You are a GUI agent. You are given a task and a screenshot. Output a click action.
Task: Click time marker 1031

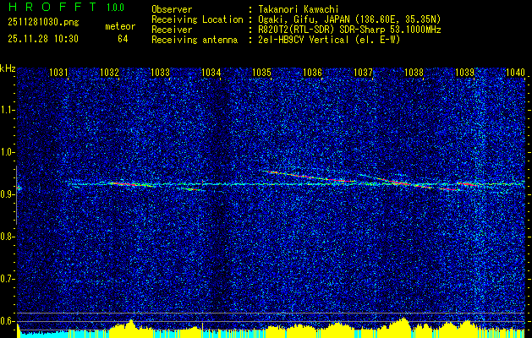[58, 72]
